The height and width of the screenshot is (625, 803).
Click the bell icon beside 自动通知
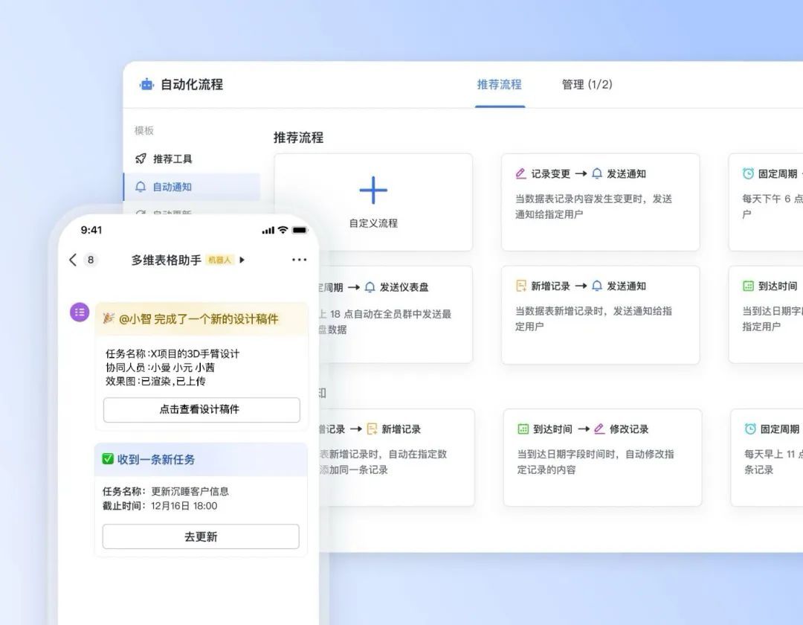tap(141, 187)
